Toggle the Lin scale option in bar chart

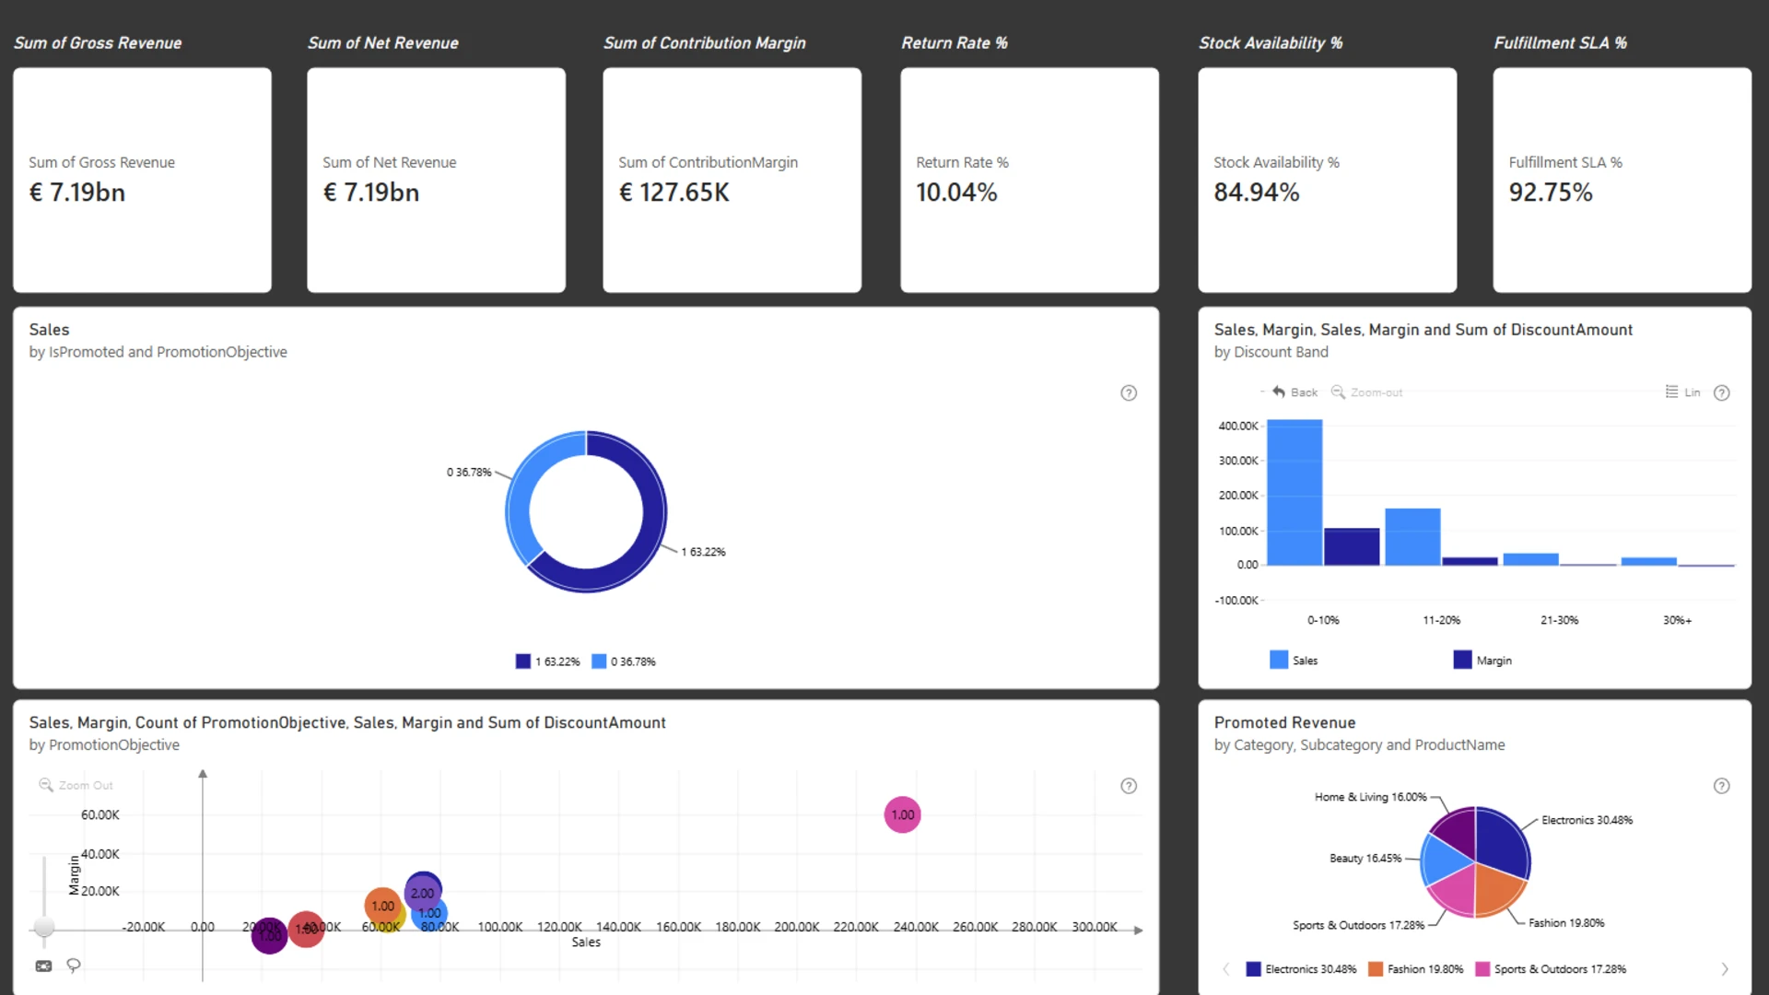pos(1682,392)
